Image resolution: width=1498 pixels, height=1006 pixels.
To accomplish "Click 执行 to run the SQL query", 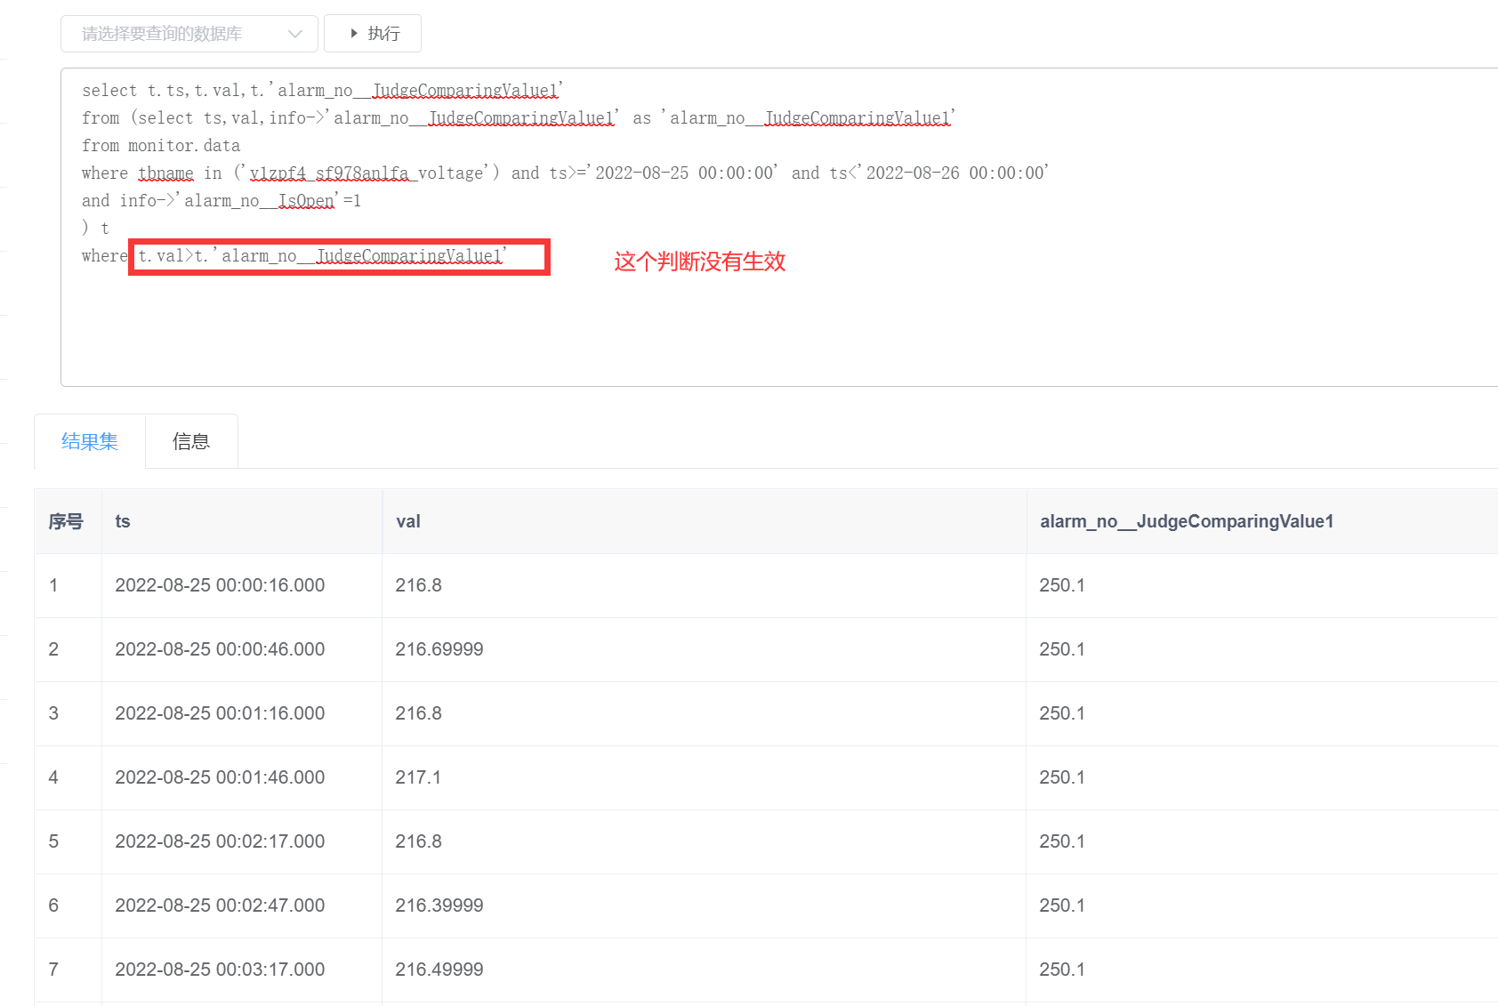I will [380, 33].
